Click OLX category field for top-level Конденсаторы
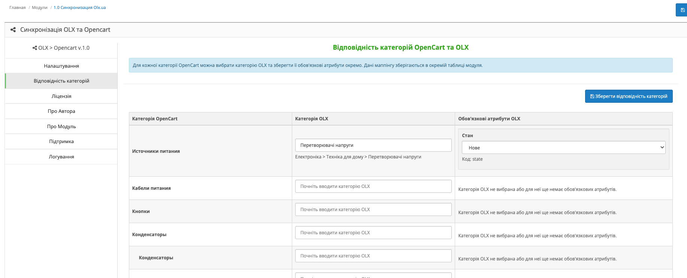 [373, 233]
